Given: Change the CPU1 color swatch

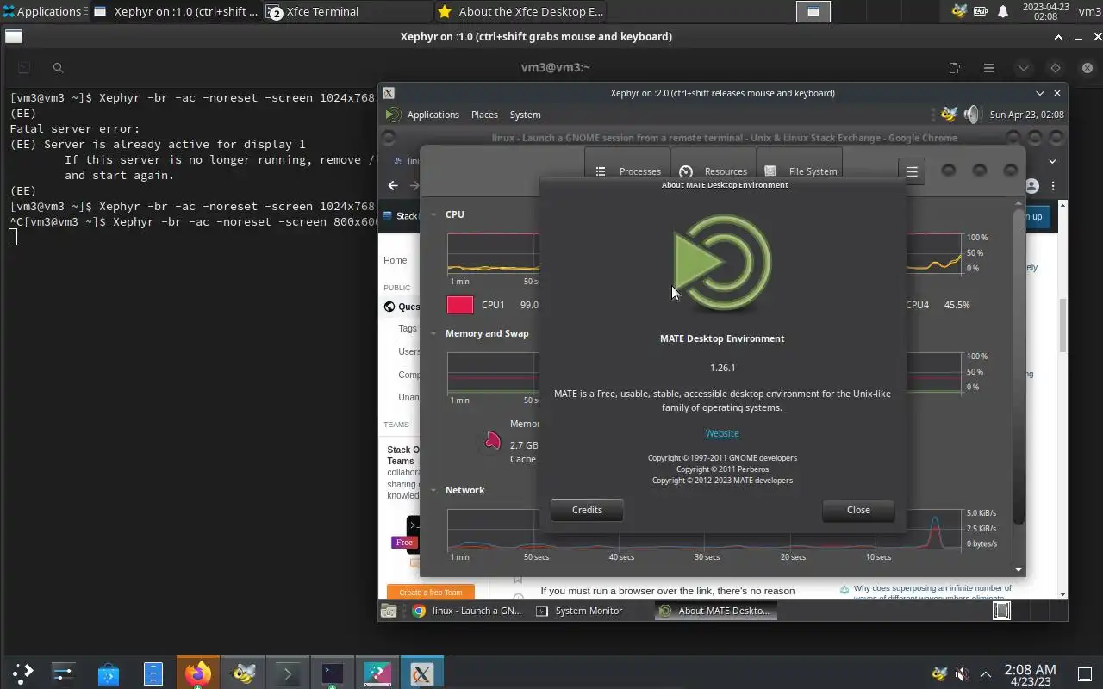Looking at the screenshot, I should 460,305.
